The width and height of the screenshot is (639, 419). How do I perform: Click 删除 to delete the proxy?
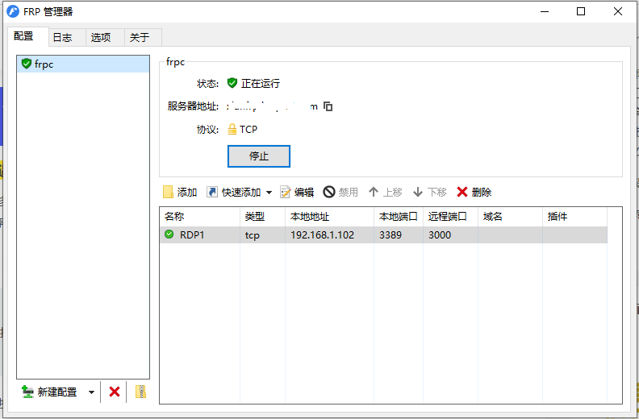(474, 193)
